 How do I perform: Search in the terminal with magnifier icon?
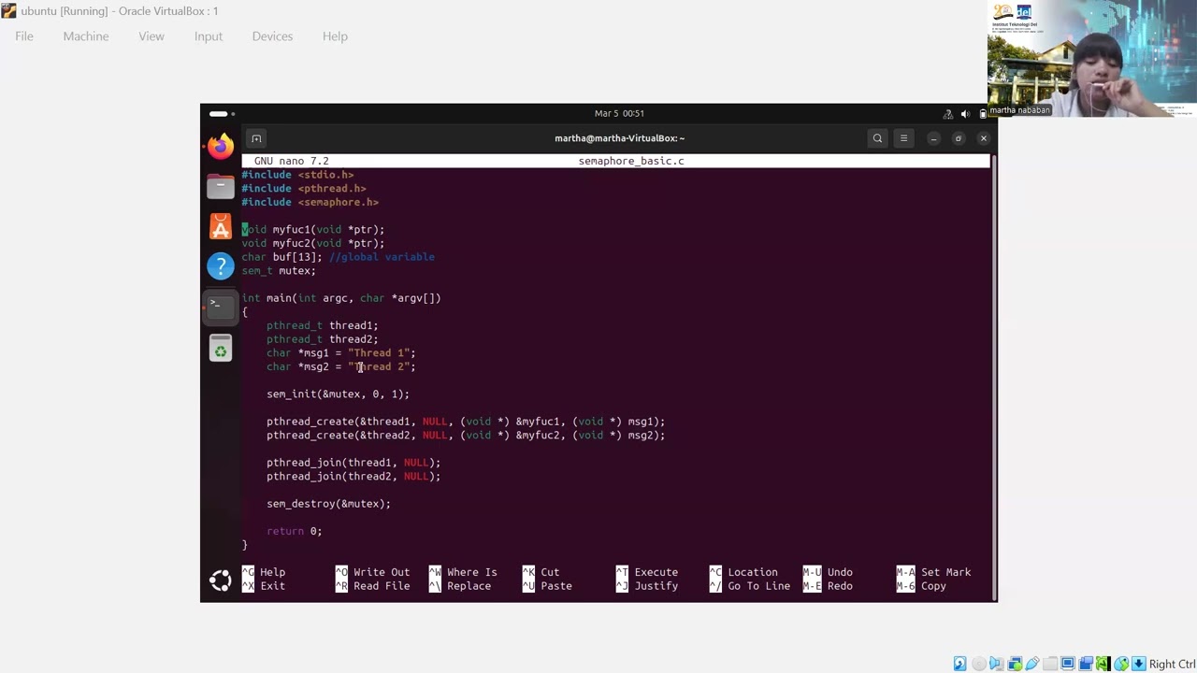877,138
